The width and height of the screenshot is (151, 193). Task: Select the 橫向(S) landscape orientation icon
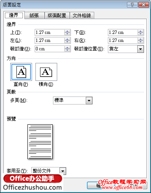[x=46, y=72]
